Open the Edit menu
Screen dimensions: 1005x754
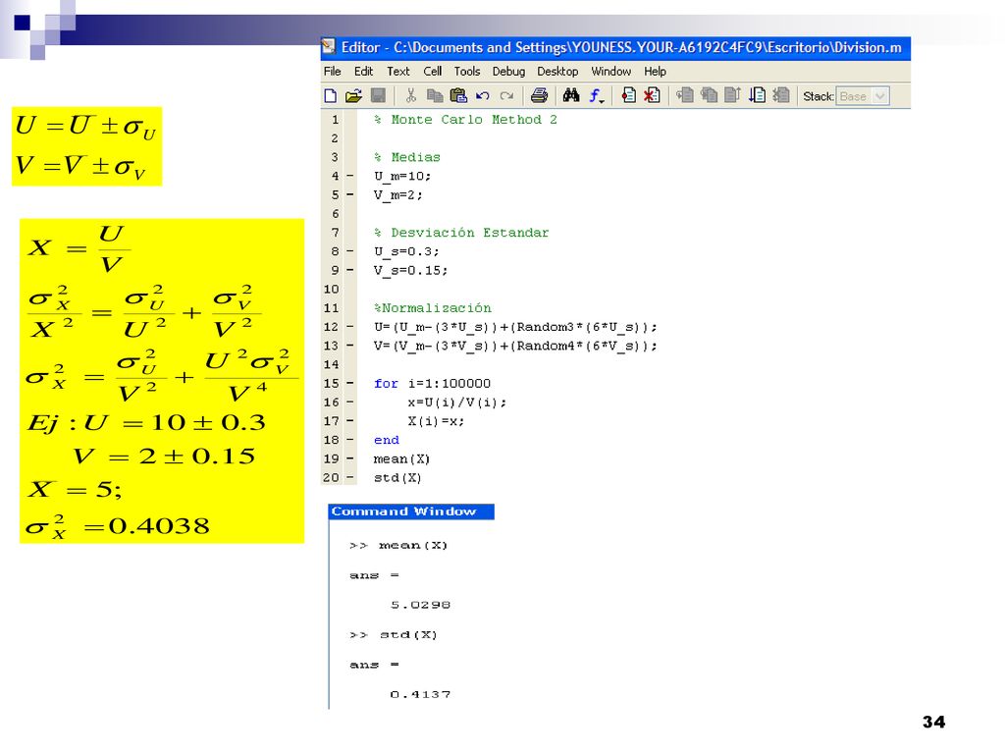coord(363,71)
